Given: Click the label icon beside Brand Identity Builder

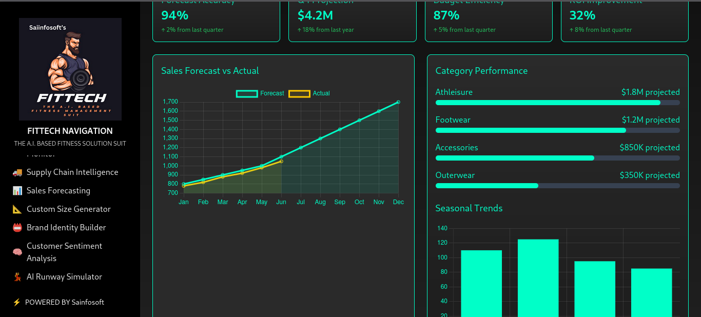Looking at the screenshot, I should pos(17,228).
